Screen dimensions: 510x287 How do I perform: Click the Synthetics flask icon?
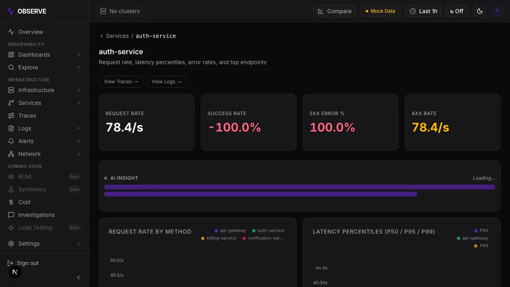(11, 189)
